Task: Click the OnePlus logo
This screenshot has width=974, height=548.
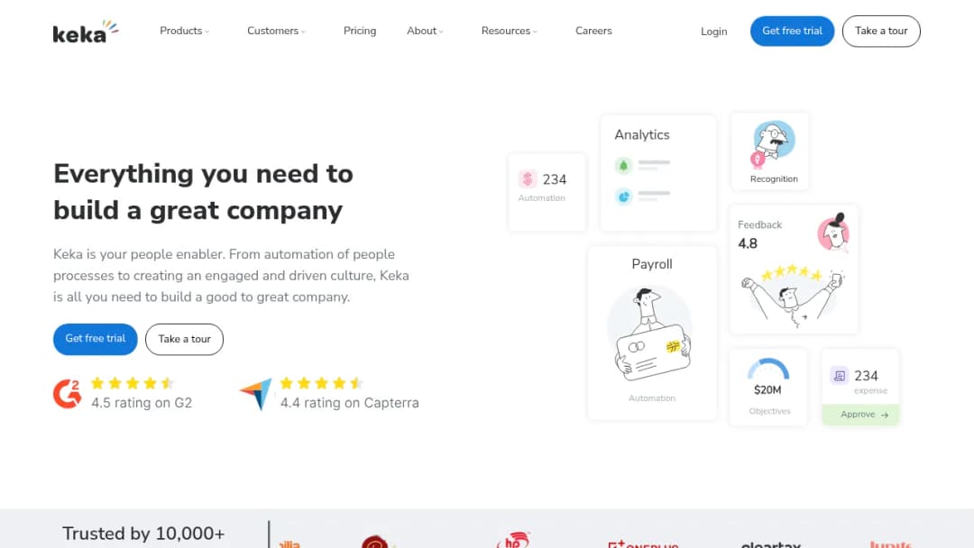Action: point(643,543)
